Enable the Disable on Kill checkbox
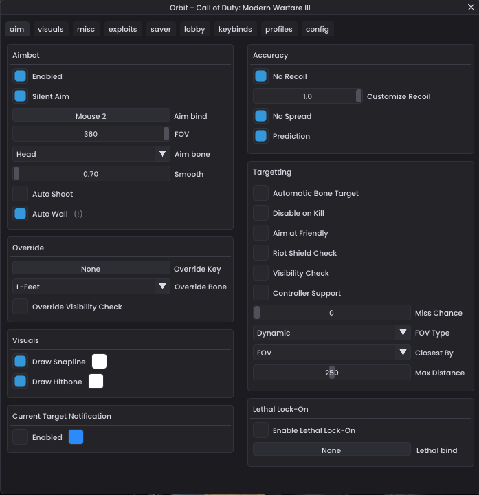 [260, 212]
